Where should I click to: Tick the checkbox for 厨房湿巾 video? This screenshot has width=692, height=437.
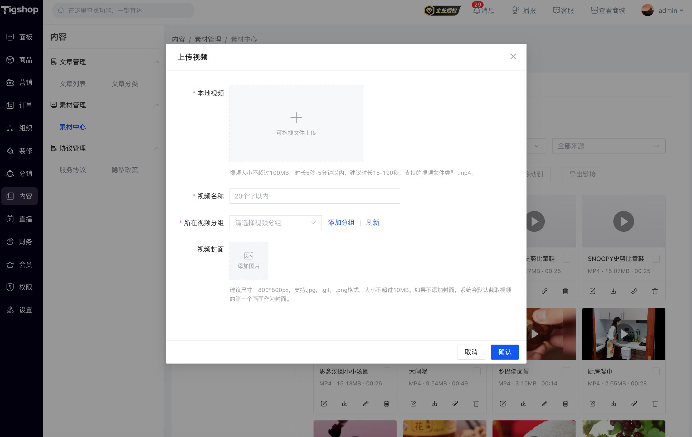(x=656, y=371)
